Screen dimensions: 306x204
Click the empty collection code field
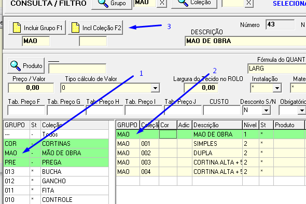93,41
